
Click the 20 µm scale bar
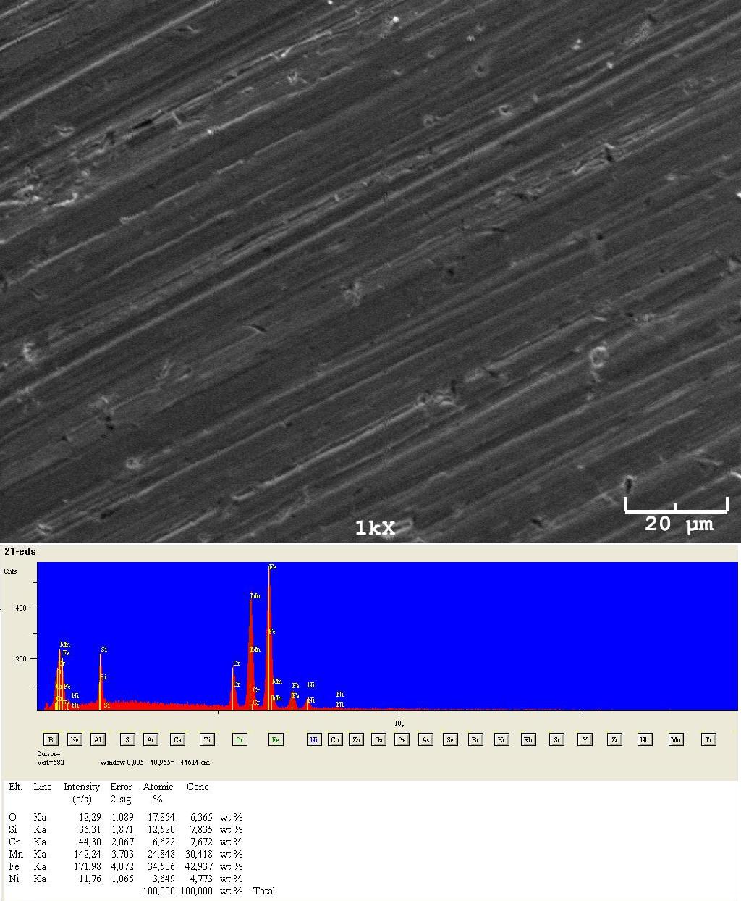pos(677,514)
